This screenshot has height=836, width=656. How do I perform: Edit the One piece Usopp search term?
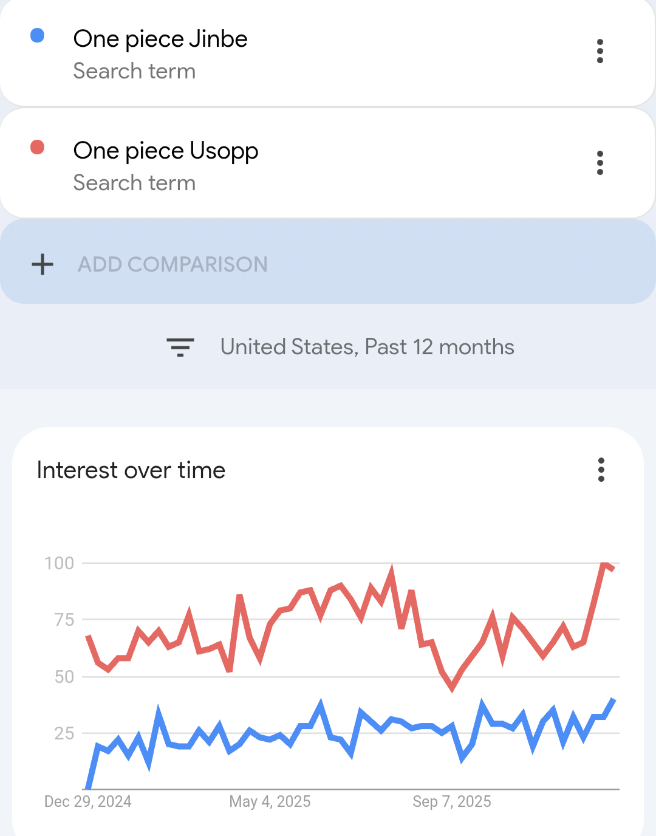coord(166,151)
